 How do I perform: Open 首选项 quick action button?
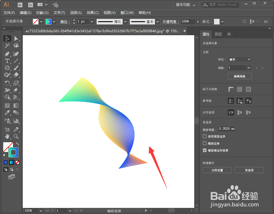(x=249, y=170)
